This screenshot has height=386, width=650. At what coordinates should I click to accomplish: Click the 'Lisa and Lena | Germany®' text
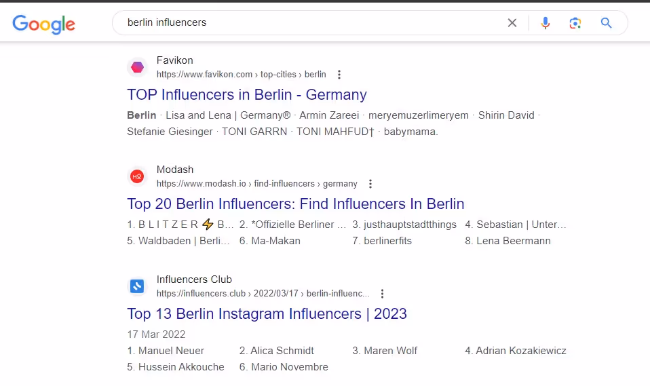tap(228, 115)
